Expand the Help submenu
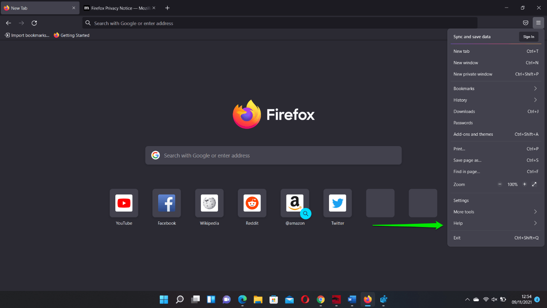 point(495,223)
